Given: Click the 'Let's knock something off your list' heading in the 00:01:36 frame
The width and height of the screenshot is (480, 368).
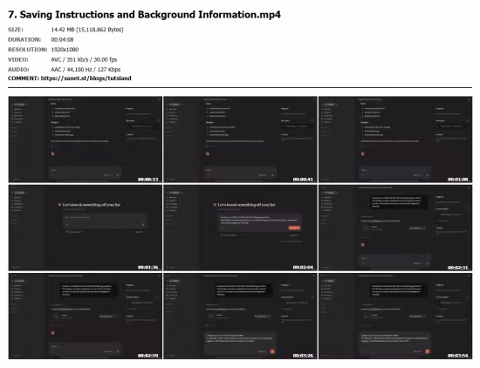Looking at the screenshot, I should pyautogui.click(x=92, y=205).
